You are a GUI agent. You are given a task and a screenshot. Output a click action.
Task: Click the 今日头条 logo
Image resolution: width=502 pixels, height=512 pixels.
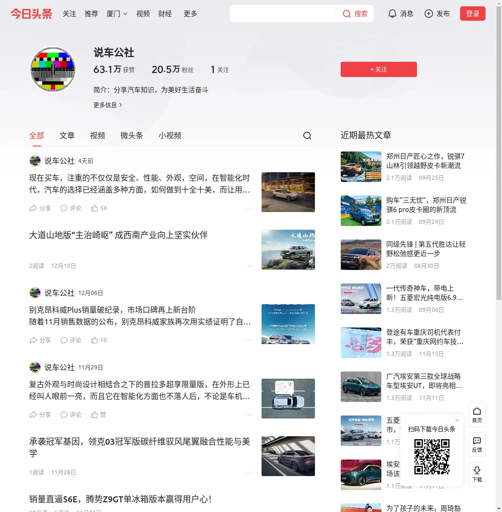coord(31,14)
